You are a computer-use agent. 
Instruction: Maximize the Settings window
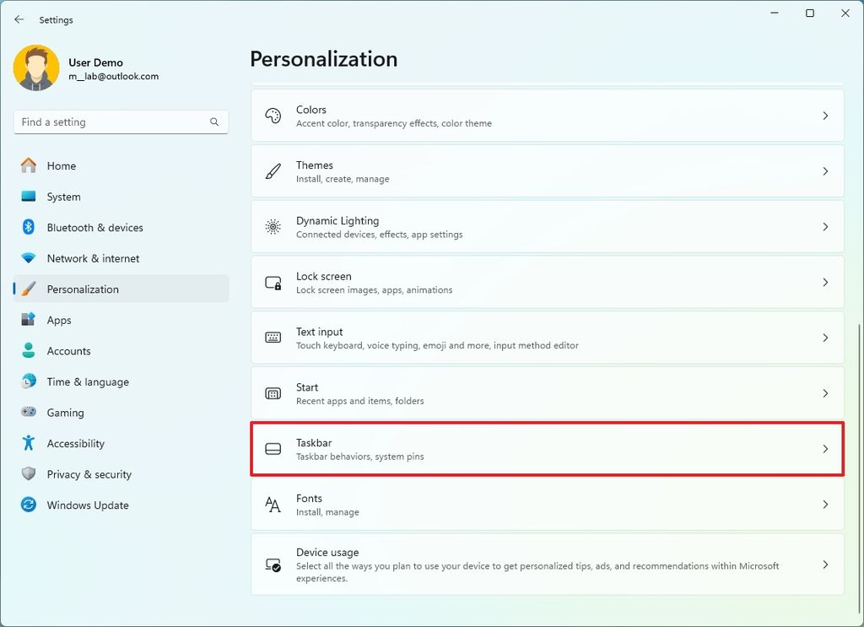(x=810, y=14)
